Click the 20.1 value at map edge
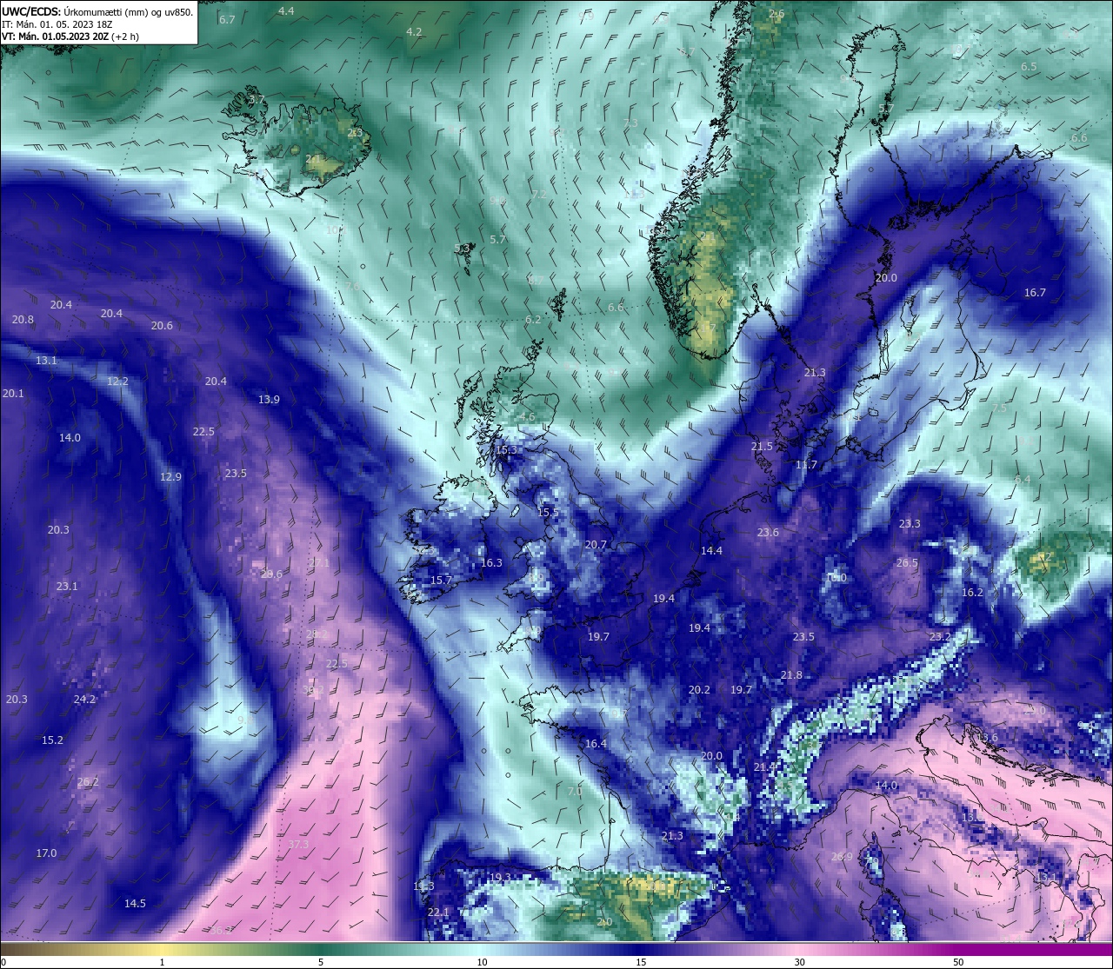The width and height of the screenshot is (1113, 969). pos(13,394)
